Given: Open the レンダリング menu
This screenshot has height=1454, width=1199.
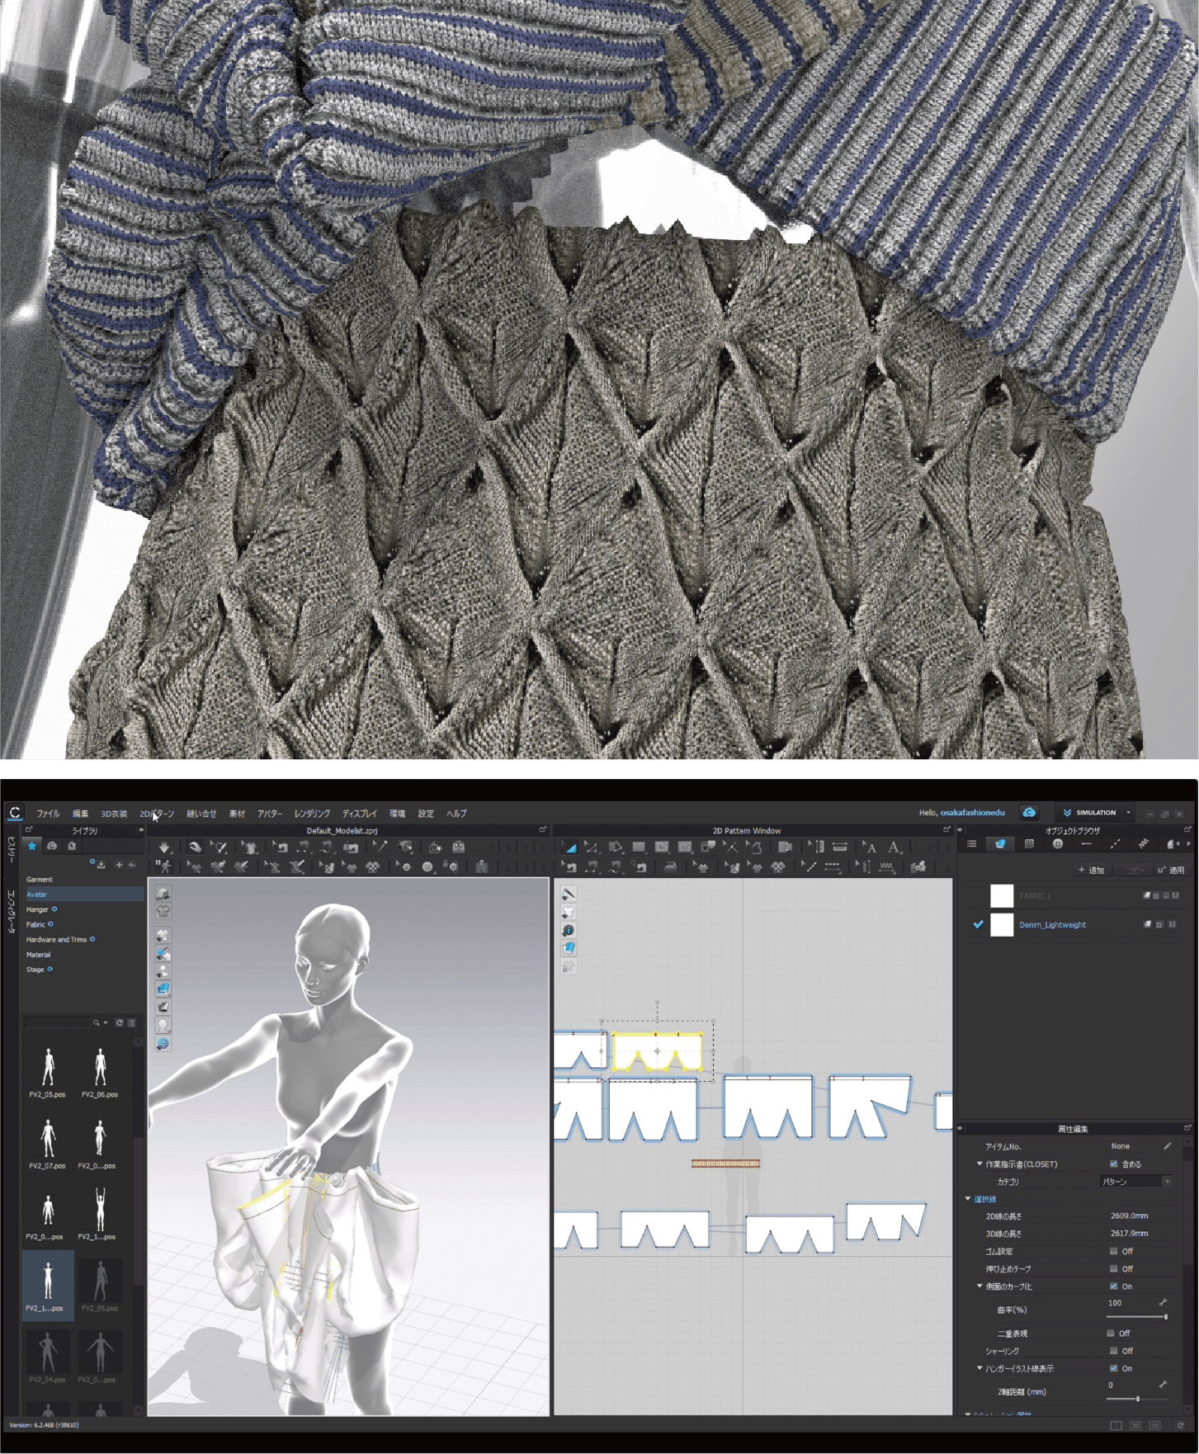Looking at the screenshot, I should coord(312,814).
